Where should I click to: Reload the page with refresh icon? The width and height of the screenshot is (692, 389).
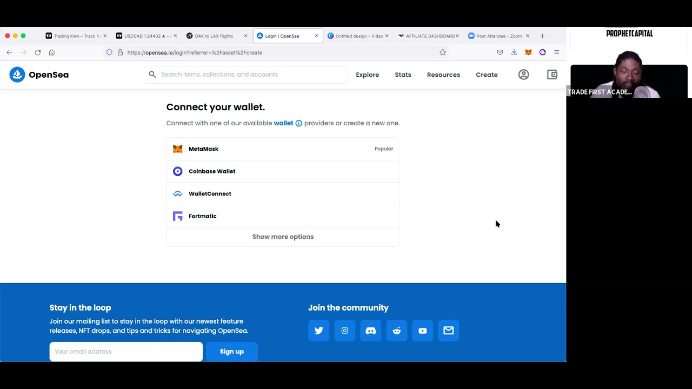coord(38,52)
